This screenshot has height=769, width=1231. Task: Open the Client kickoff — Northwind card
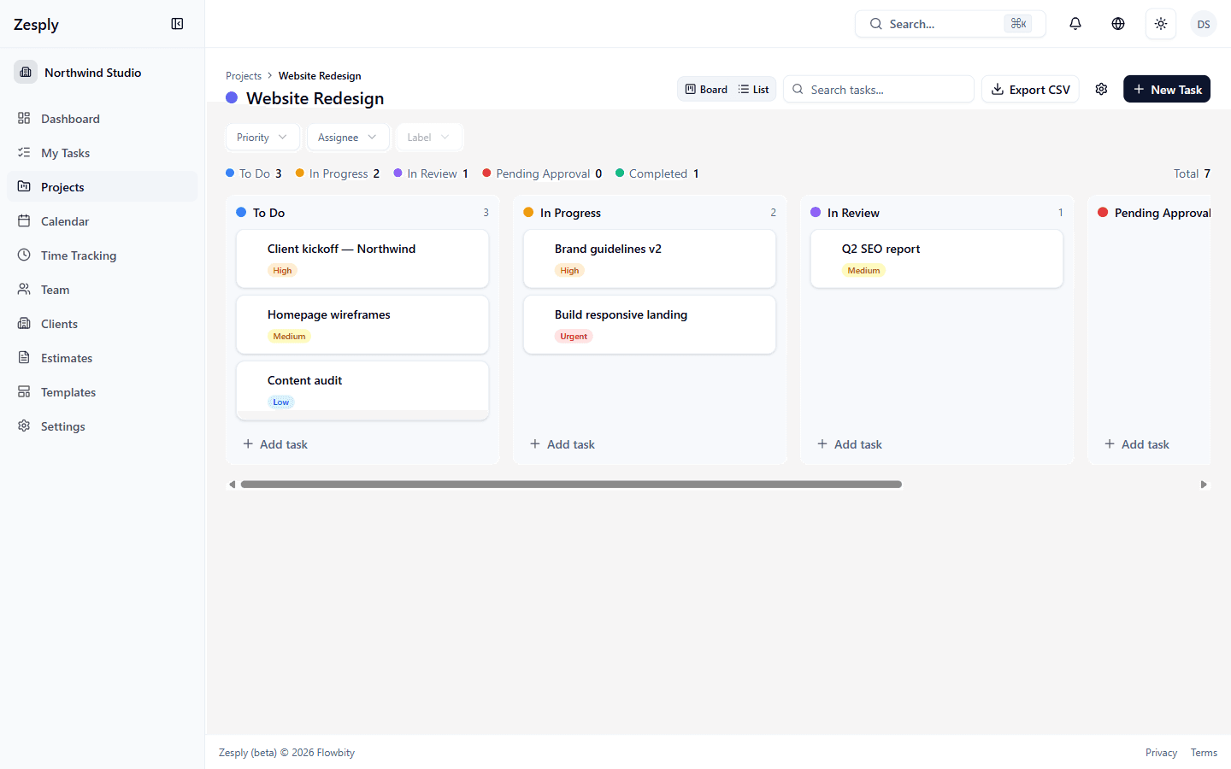[x=362, y=259]
